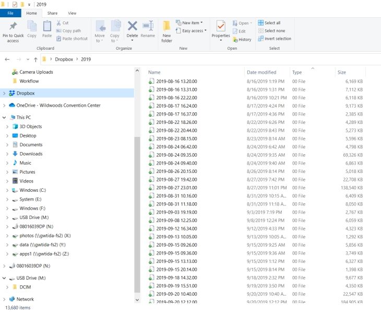This screenshot has width=381, height=312.
Task: Click the Delete icon in Organize group
Action: [133, 27]
